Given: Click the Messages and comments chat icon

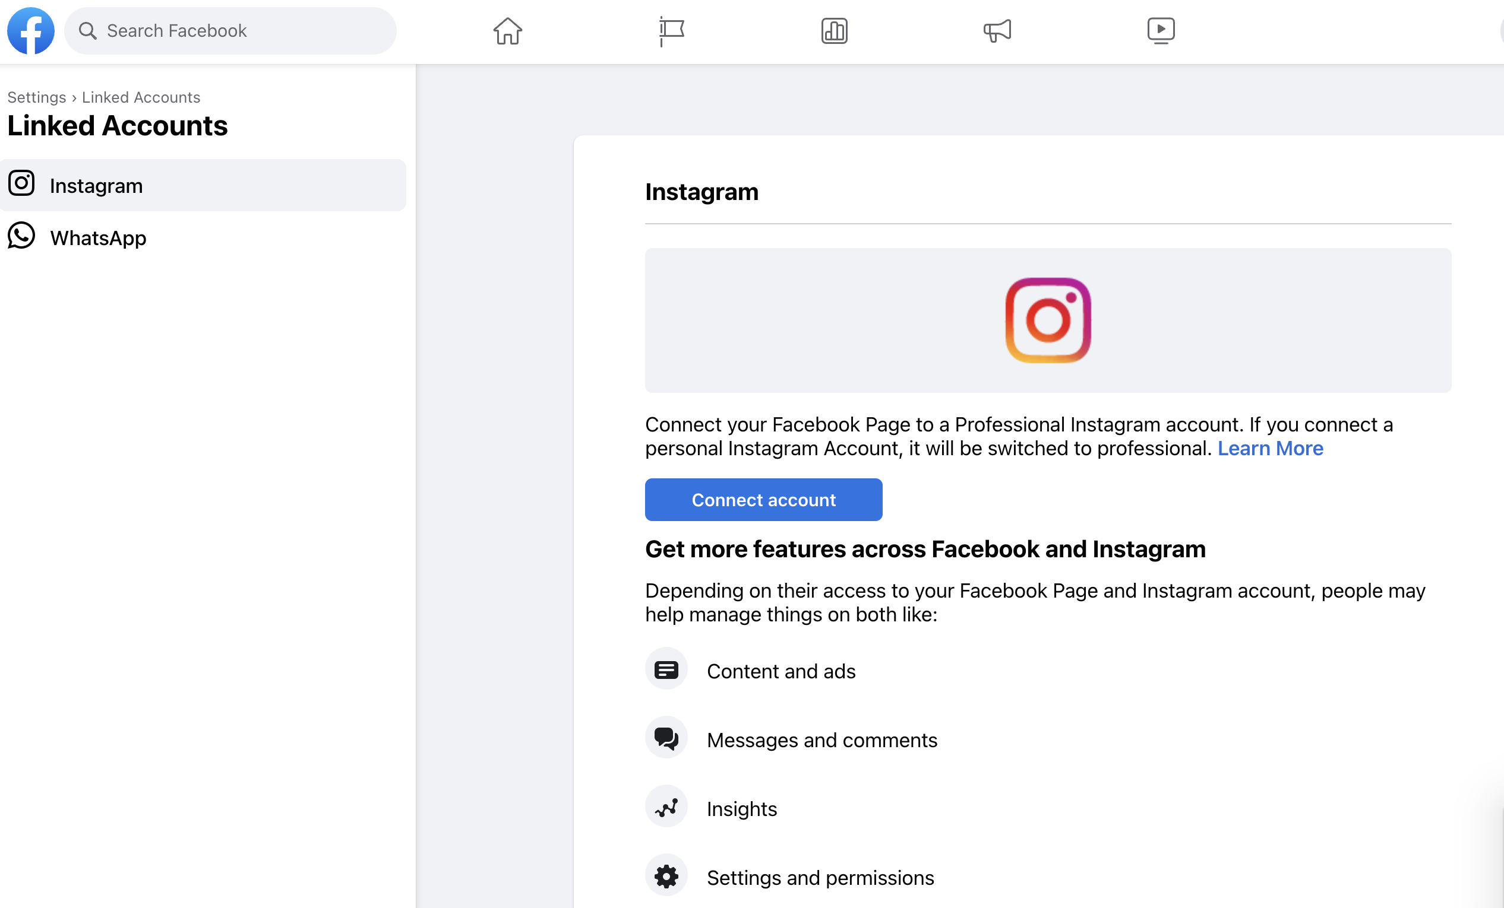Looking at the screenshot, I should click(666, 739).
